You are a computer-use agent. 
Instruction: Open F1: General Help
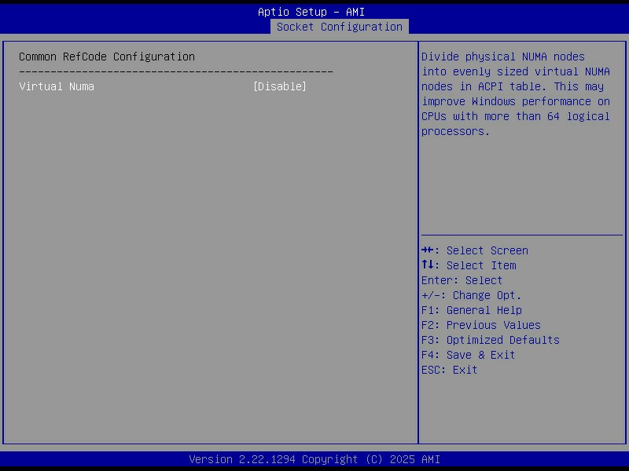[471, 310]
